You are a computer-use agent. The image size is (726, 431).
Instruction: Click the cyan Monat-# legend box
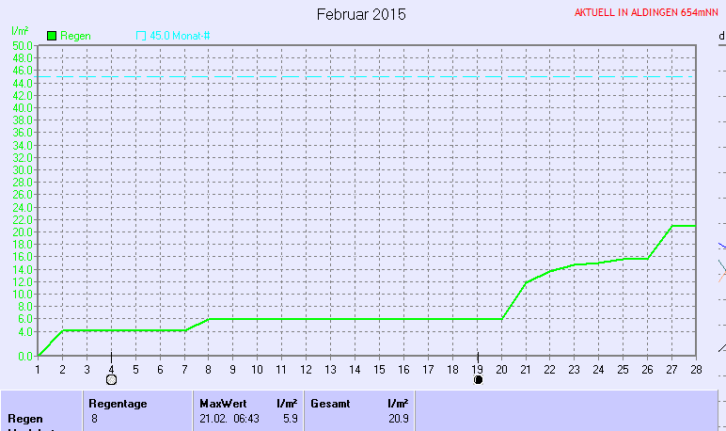click(141, 36)
